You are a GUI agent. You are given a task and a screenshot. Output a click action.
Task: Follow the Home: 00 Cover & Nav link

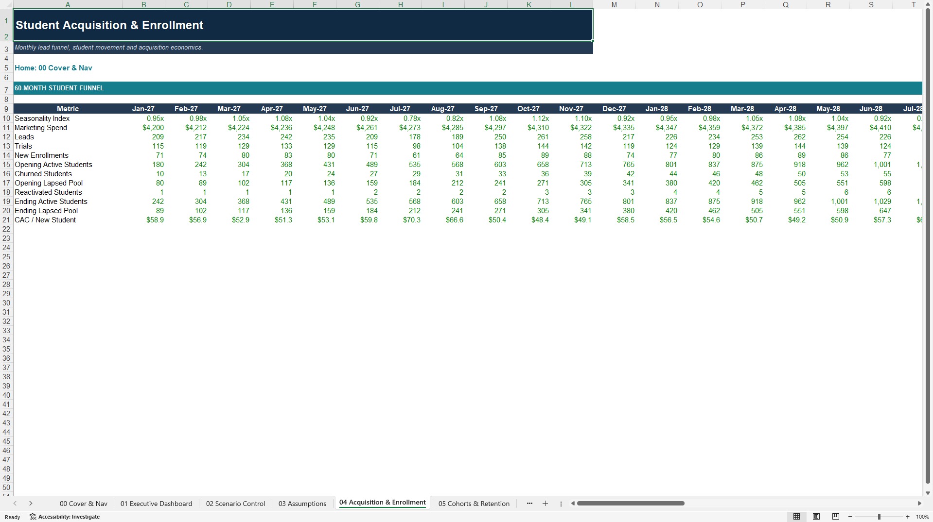point(53,68)
